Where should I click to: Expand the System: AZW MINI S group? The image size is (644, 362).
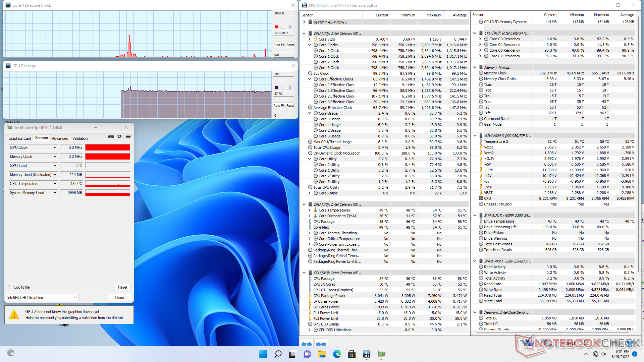(x=304, y=22)
